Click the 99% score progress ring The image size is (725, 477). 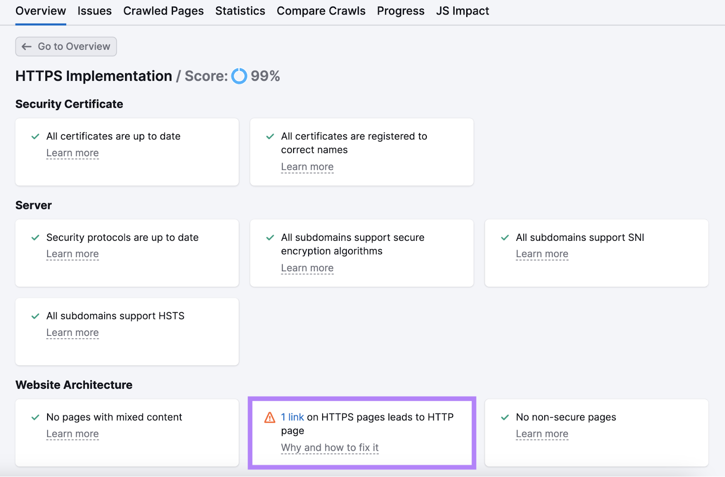[239, 76]
